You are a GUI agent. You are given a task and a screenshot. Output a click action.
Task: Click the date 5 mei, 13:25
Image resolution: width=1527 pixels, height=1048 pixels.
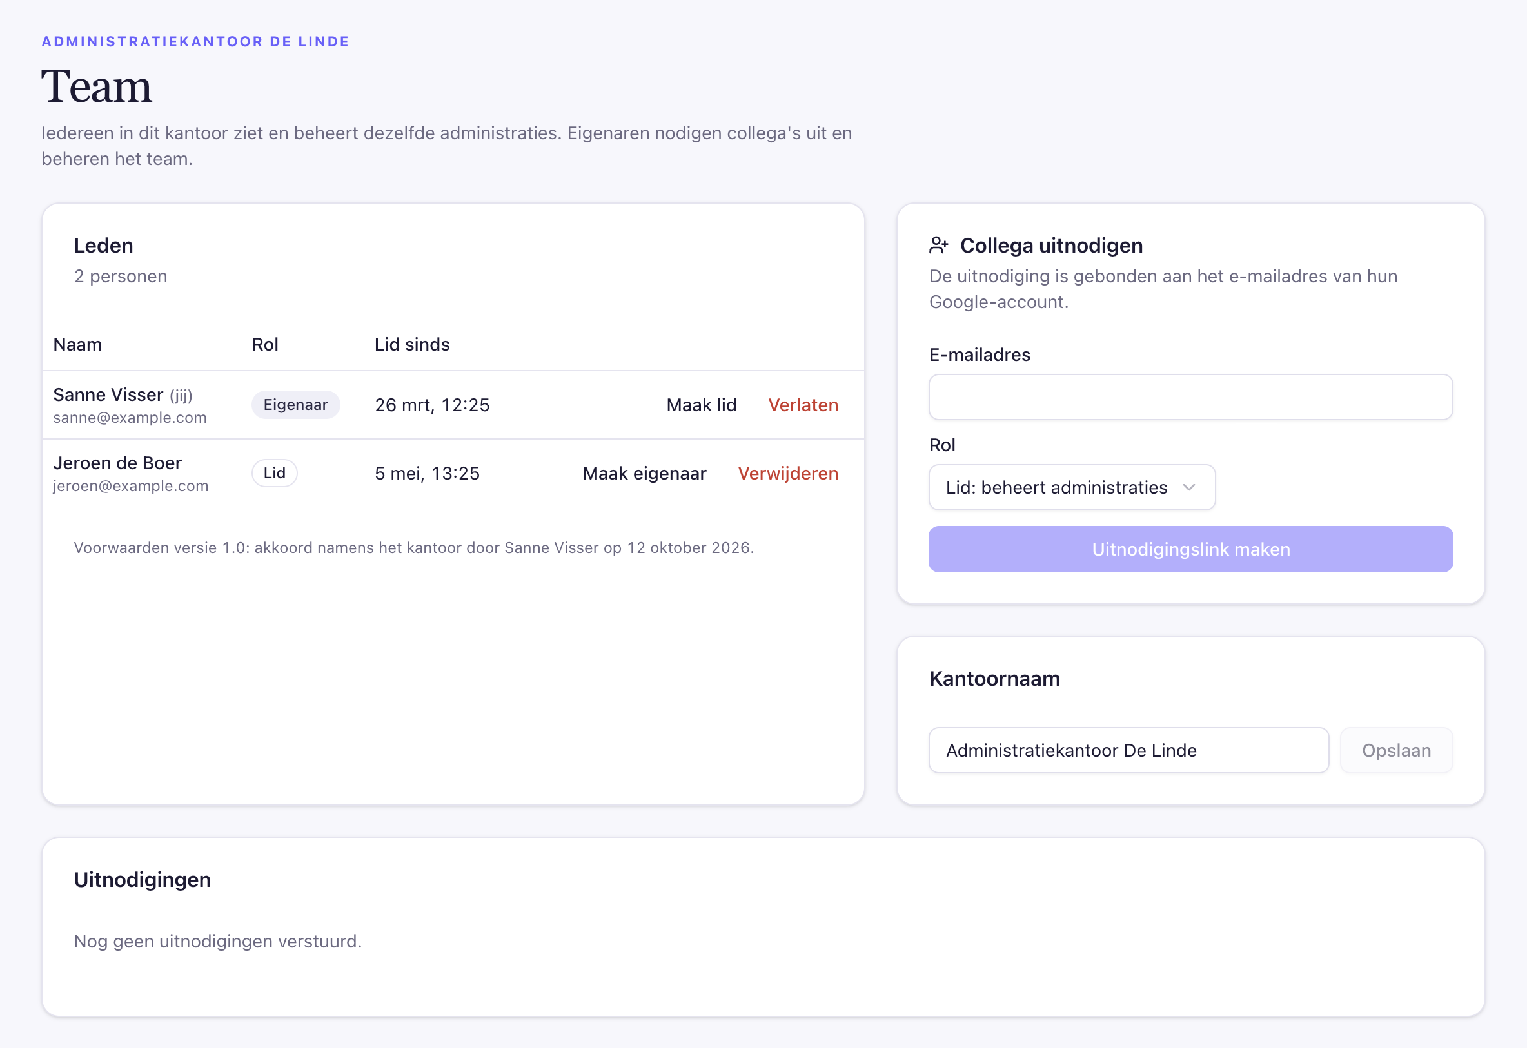(x=427, y=474)
